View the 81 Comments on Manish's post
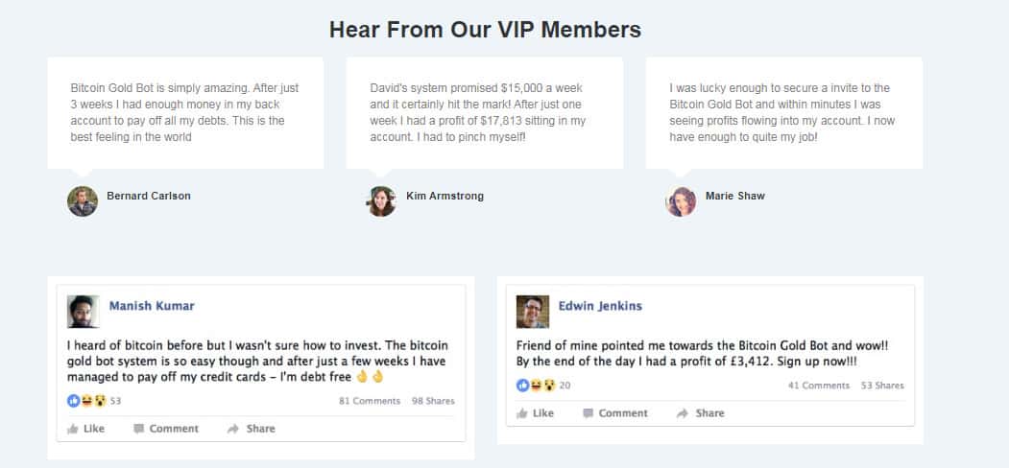The height and width of the screenshot is (468, 1009). 370,401
